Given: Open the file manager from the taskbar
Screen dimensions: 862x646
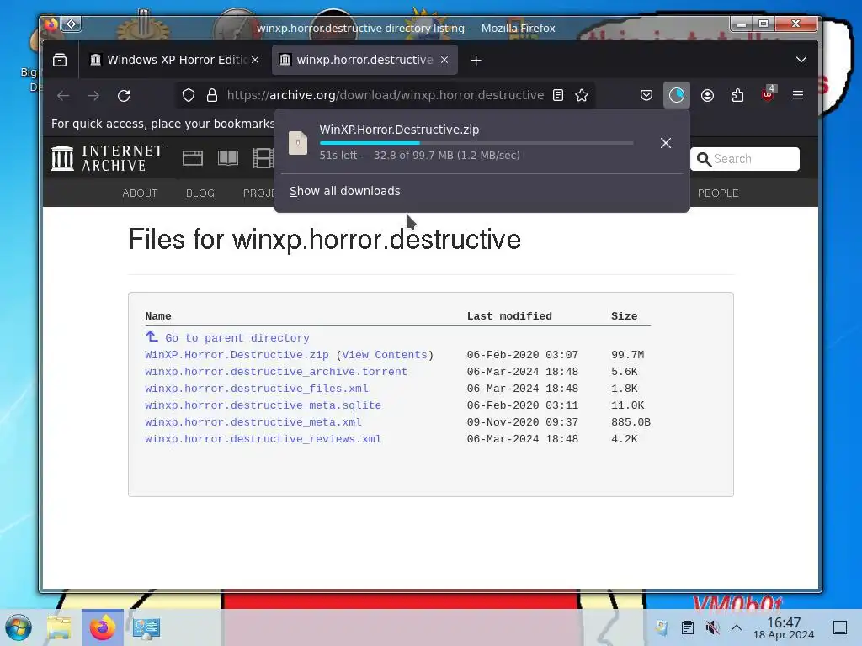Looking at the screenshot, I should 60,627.
